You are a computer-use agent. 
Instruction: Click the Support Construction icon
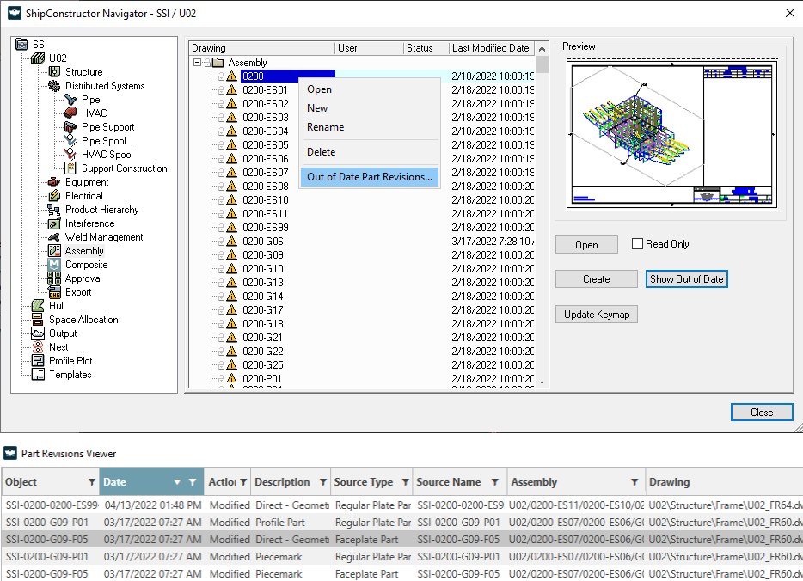tap(70, 168)
